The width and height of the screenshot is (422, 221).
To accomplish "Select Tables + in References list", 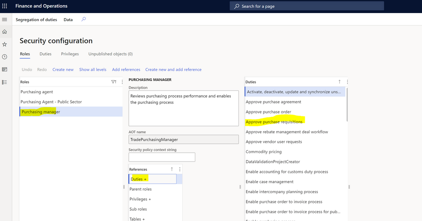I will [x=155, y=219].
